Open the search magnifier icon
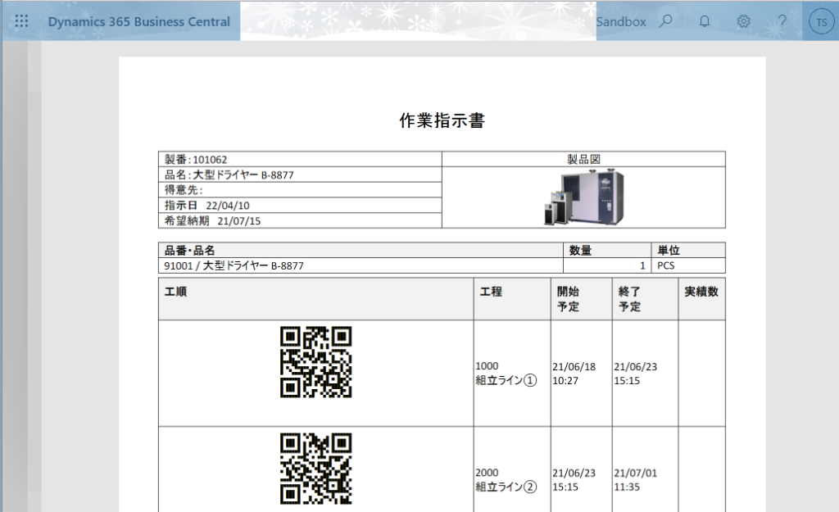This screenshot has width=839, height=512. coord(665,20)
